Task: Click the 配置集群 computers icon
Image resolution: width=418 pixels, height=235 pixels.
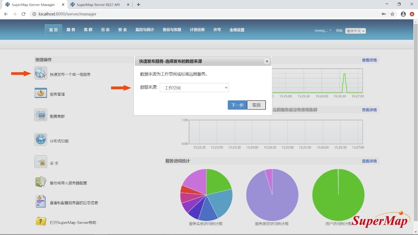Action: pos(41,115)
